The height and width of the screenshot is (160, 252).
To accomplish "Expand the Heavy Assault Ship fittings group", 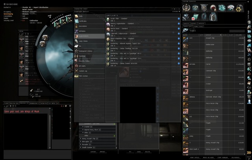I will 80,138.
